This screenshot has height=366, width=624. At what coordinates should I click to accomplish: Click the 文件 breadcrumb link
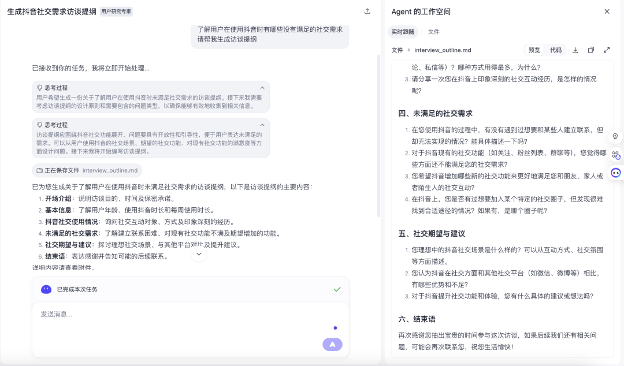point(397,50)
